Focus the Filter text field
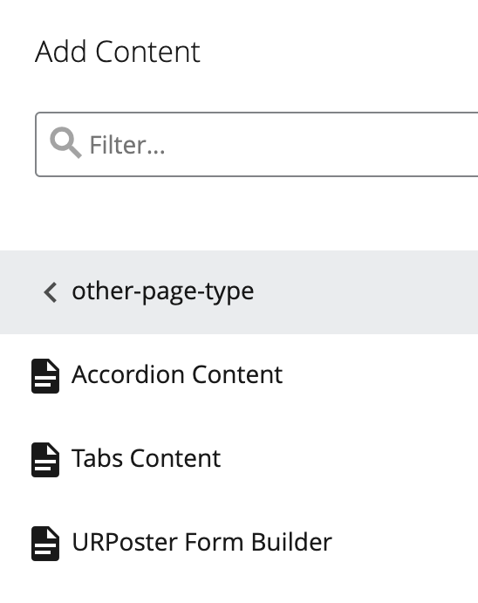Image resolution: width=478 pixels, height=603 pixels. pyautogui.click(x=256, y=145)
